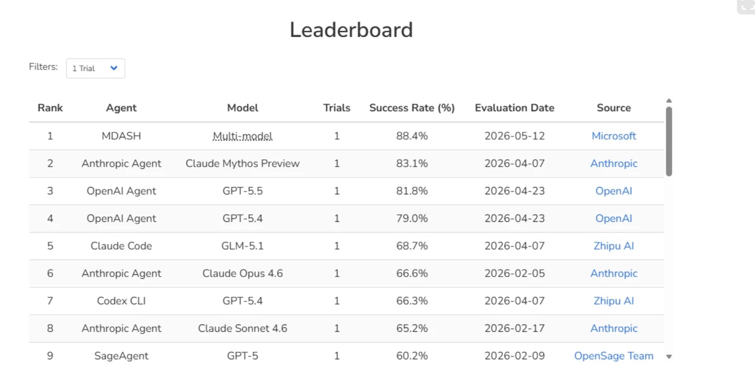Open the 1 Trial filter dropdown
755x374 pixels.
[96, 69]
